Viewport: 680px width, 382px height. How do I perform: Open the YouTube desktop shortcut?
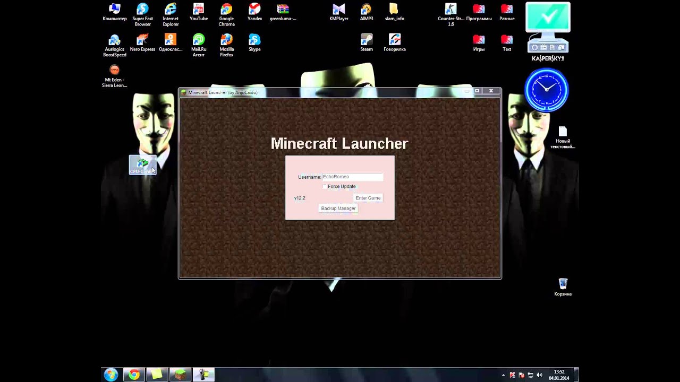coord(199,12)
